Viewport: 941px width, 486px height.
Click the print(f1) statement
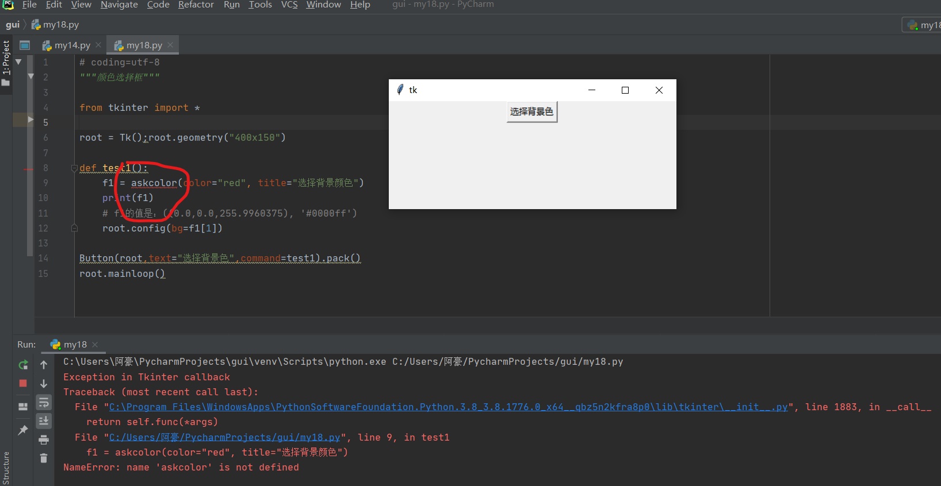point(128,198)
